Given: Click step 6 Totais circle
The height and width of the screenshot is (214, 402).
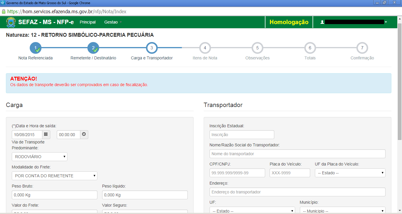Looking at the screenshot, I should pos(310,48).
